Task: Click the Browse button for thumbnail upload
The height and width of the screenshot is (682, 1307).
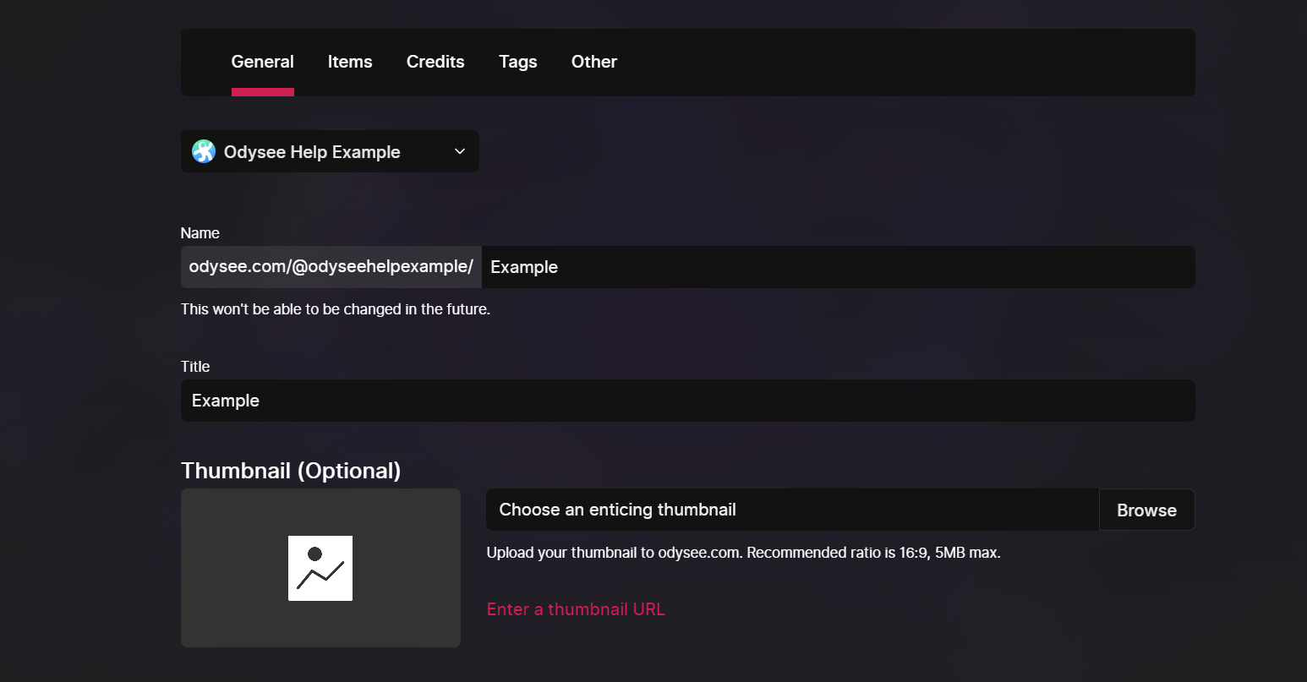Action: coord(1146,510)
